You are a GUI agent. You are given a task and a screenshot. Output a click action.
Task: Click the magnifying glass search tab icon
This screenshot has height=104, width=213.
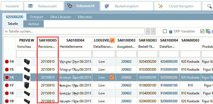point(210,6)
